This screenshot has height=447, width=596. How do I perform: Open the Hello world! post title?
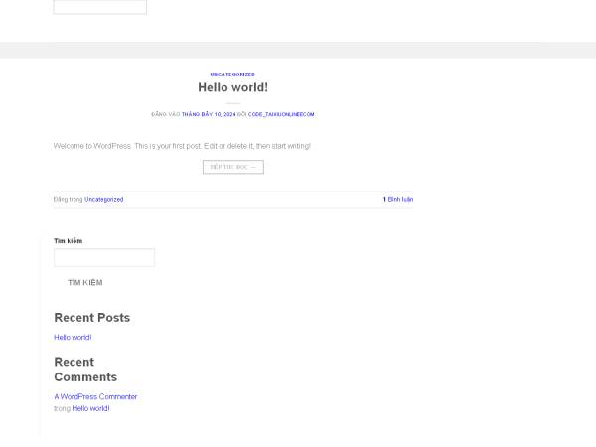click(232, 87)
